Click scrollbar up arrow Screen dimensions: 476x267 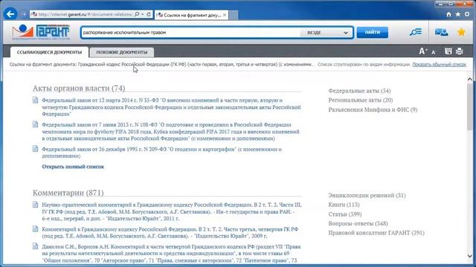tap(469, 79)
